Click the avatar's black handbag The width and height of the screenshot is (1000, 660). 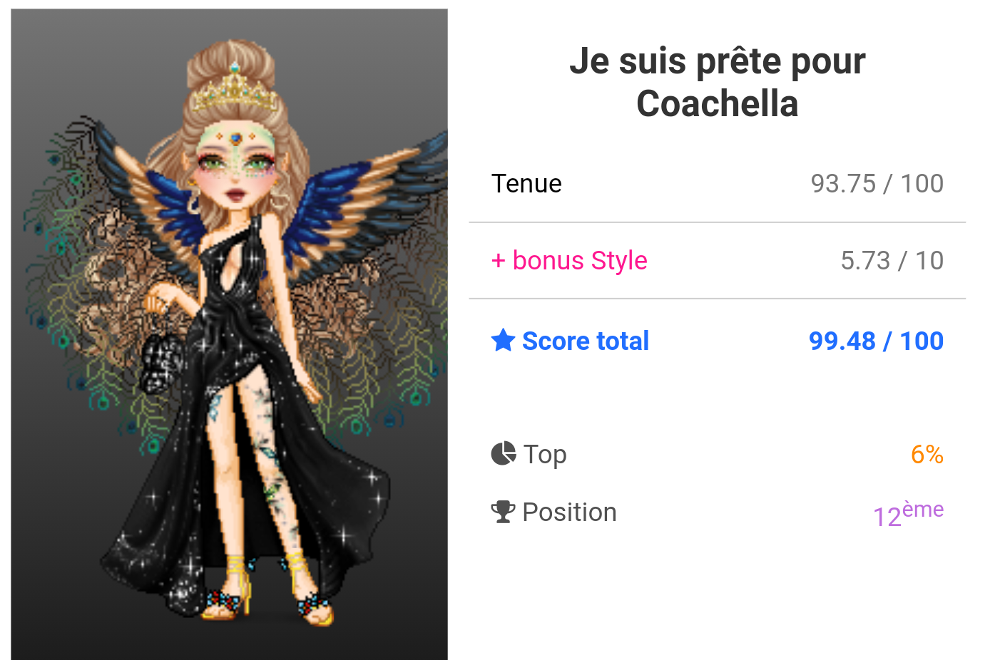click(x=161, y=361)
